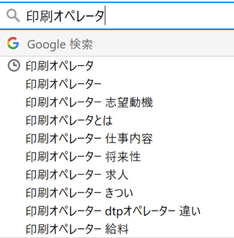The height and width of the screenshot is (238, 234).
Task: Click the word 給料 in the last suggestion
Action: click(117, 229)
